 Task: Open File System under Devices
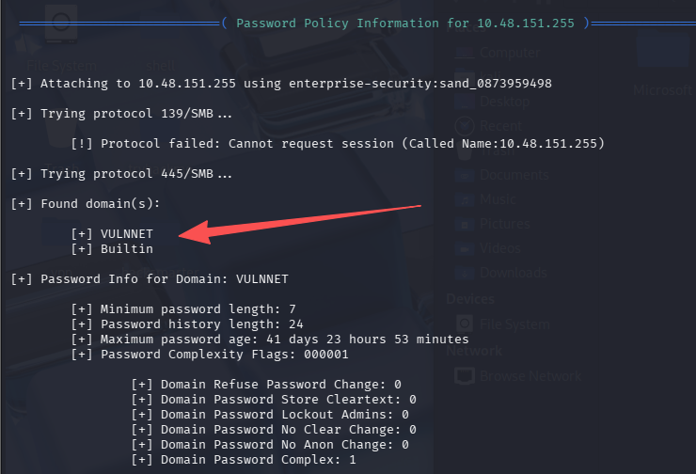point(514,324)
